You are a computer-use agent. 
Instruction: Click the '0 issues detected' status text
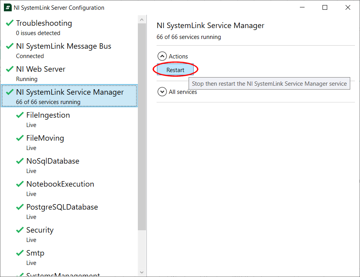[x=38, y=33]
